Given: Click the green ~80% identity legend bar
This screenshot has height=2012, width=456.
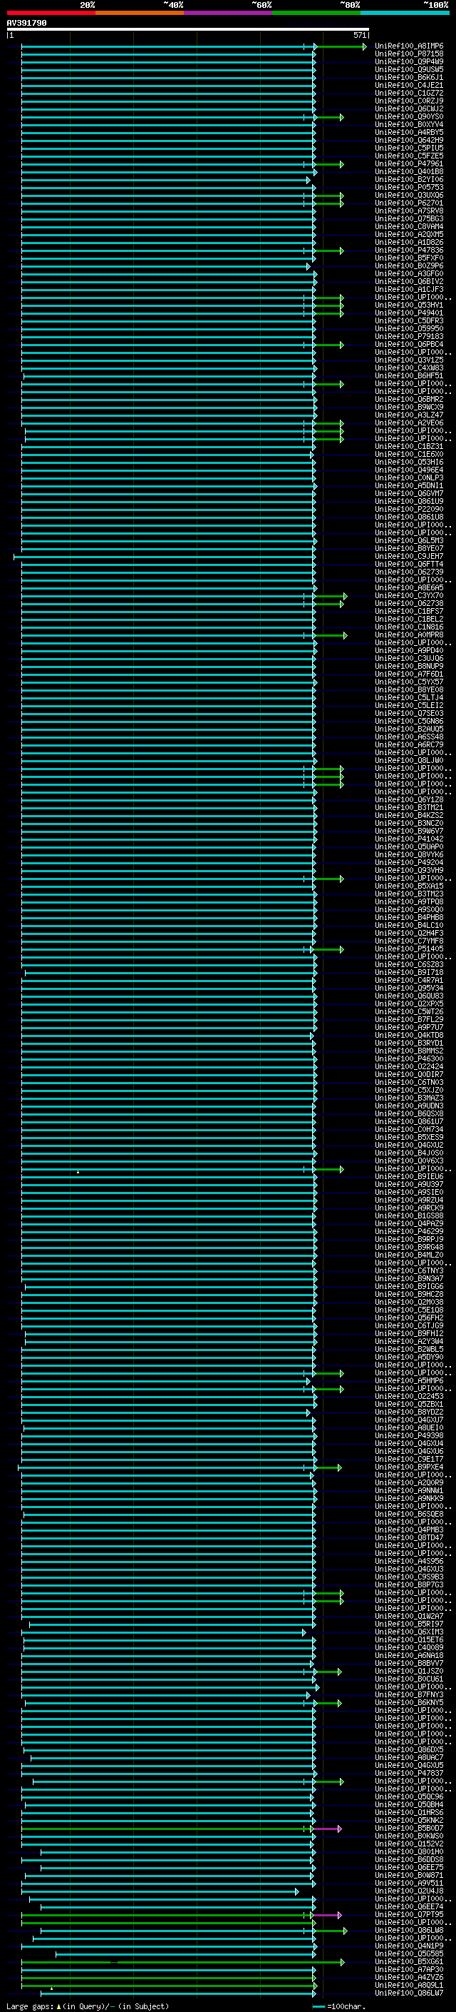Looking at the screenshot, I should pos(316,13).
